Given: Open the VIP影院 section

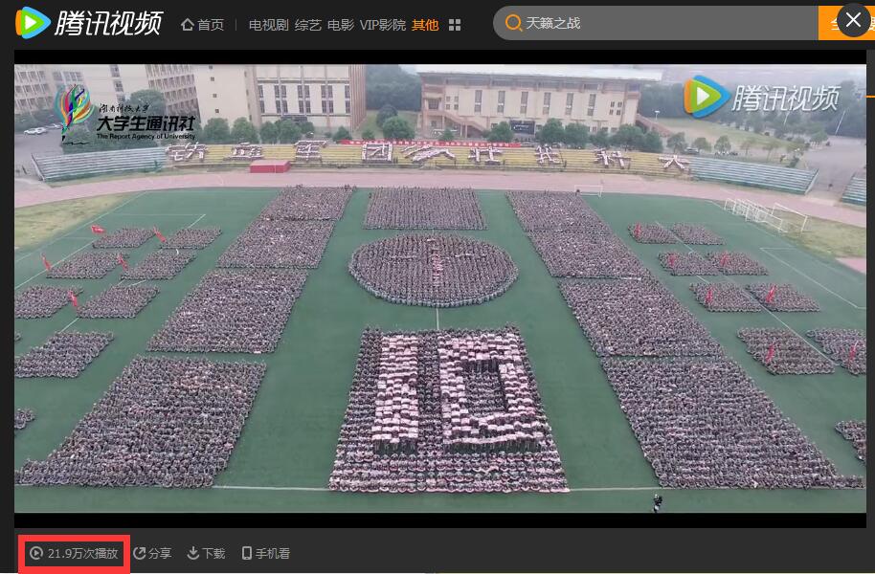Looking at the screenshot, I should (x=382, y=25).
